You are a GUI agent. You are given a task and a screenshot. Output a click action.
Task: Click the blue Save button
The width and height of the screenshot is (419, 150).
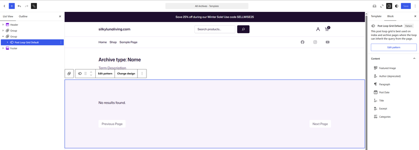[405, 6]
